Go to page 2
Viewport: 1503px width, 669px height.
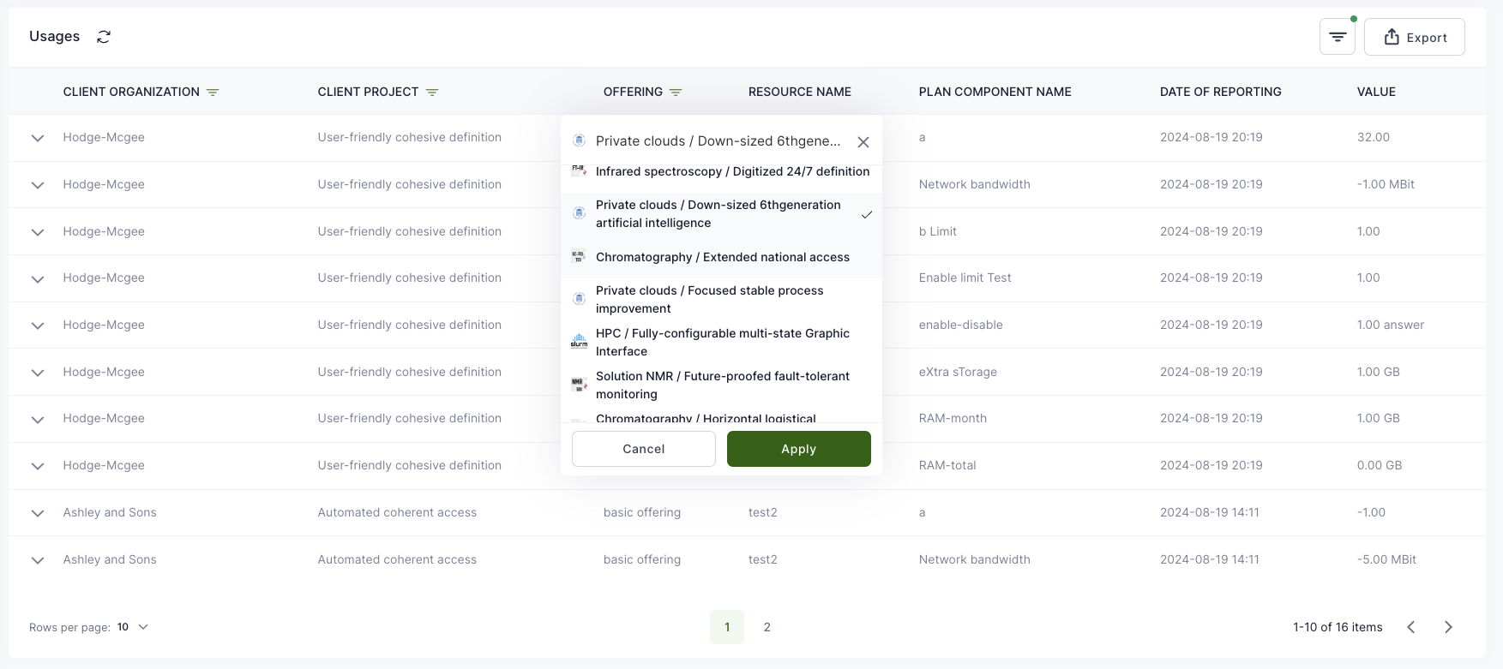767,627
